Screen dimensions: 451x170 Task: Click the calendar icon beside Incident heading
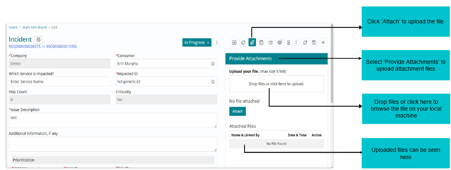[38, 40]
